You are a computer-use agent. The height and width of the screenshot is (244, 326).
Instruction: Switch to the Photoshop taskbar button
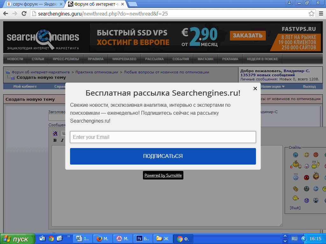pos(143,239)
